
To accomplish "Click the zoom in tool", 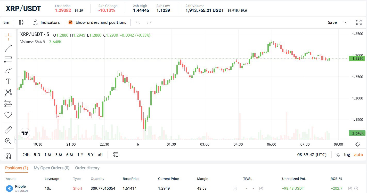I will 8,141.
